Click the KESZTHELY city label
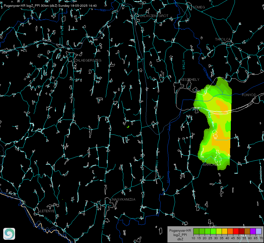 pyautogui.click(x=190, y=80)
